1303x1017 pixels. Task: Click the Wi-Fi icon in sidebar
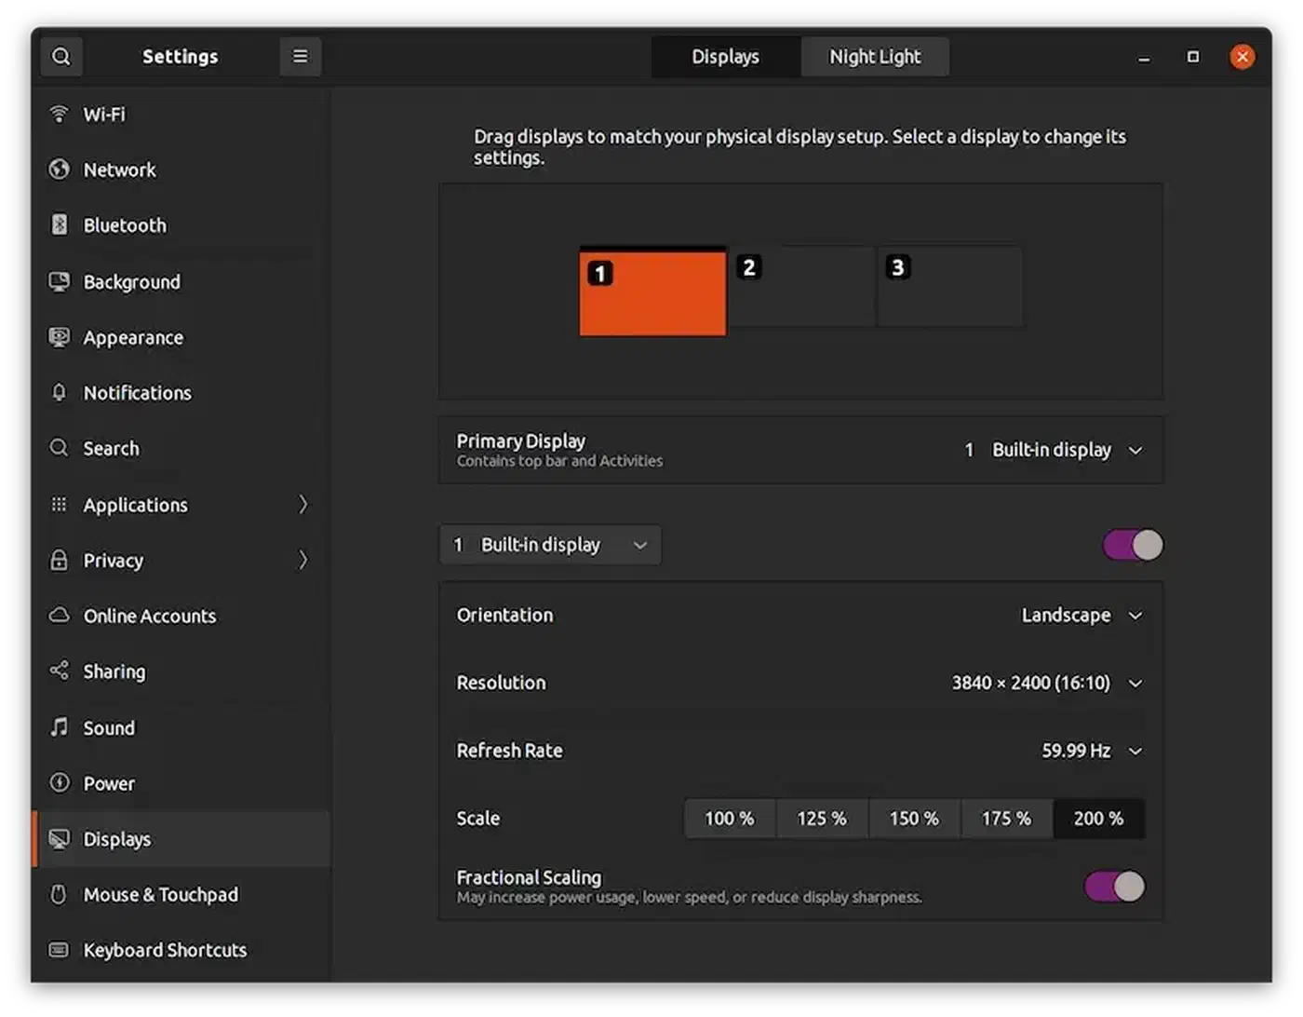pyautogui.click(x=59, y=114)
